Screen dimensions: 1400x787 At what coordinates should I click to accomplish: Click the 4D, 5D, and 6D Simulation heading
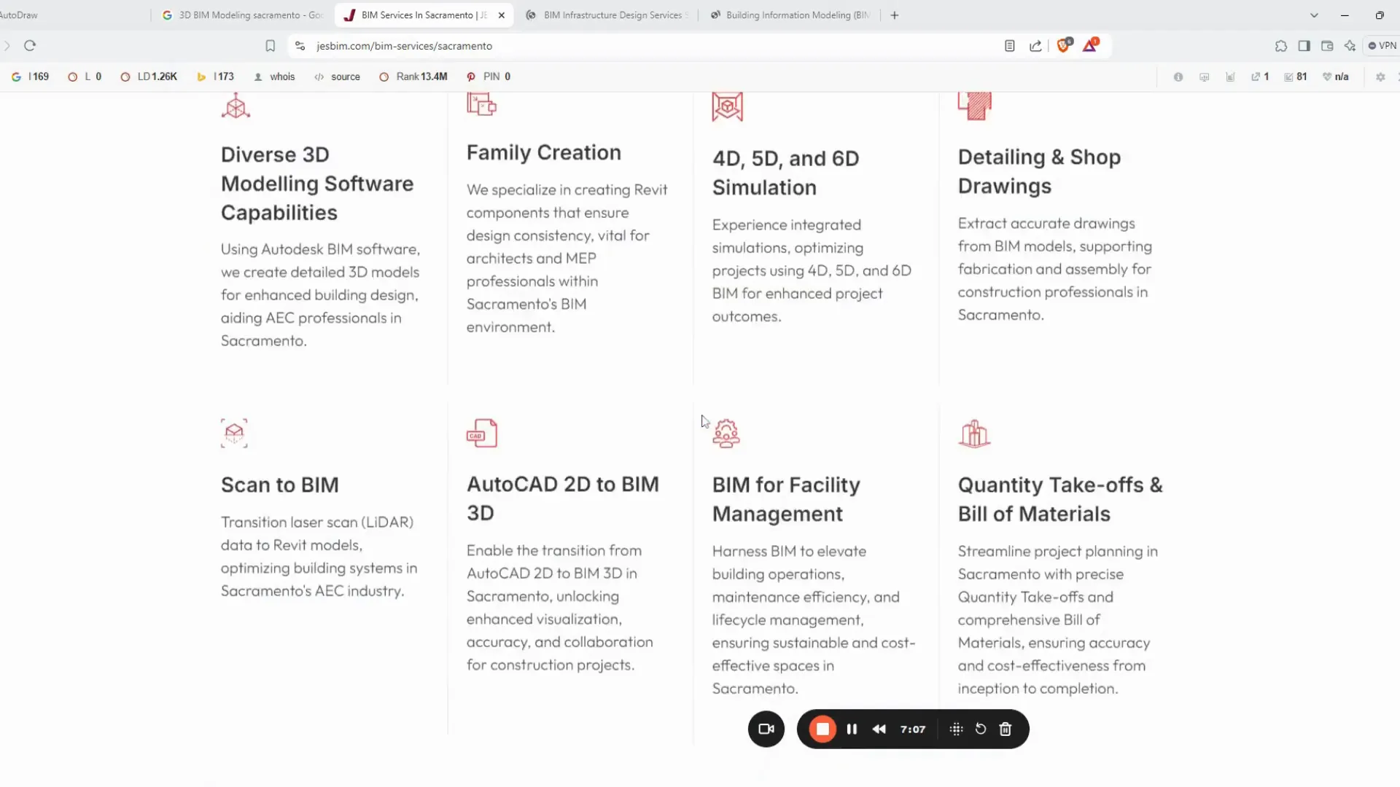786,173
